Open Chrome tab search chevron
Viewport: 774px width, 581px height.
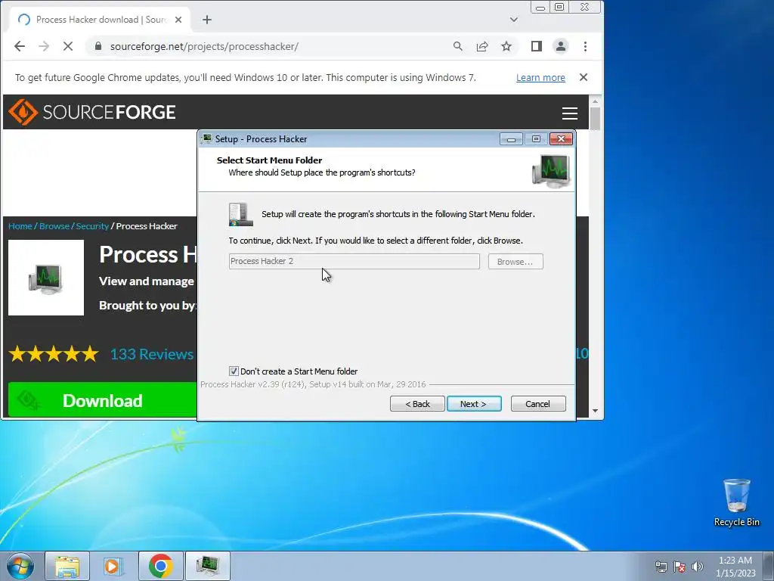point(514,20)
